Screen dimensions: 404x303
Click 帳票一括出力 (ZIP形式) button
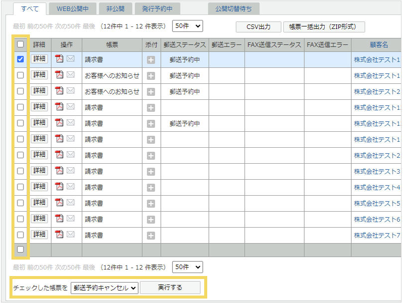324,27
